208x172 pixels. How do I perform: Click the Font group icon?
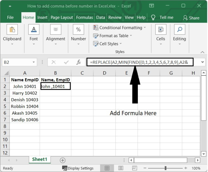coord(34,30)
